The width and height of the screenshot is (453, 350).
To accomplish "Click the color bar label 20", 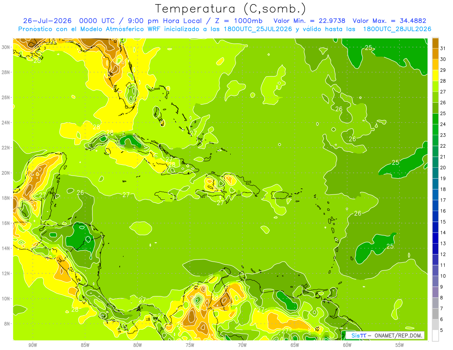I will (444, 168).
